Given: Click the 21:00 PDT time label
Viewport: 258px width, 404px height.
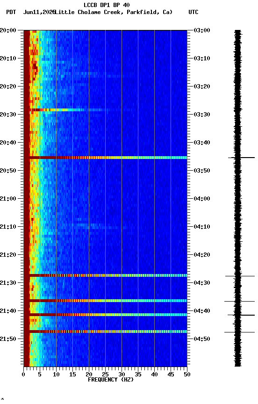Looking at the screenshot, I should tap(8, 199).
